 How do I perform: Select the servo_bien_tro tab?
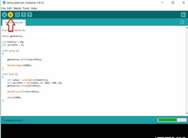(14, 22)
